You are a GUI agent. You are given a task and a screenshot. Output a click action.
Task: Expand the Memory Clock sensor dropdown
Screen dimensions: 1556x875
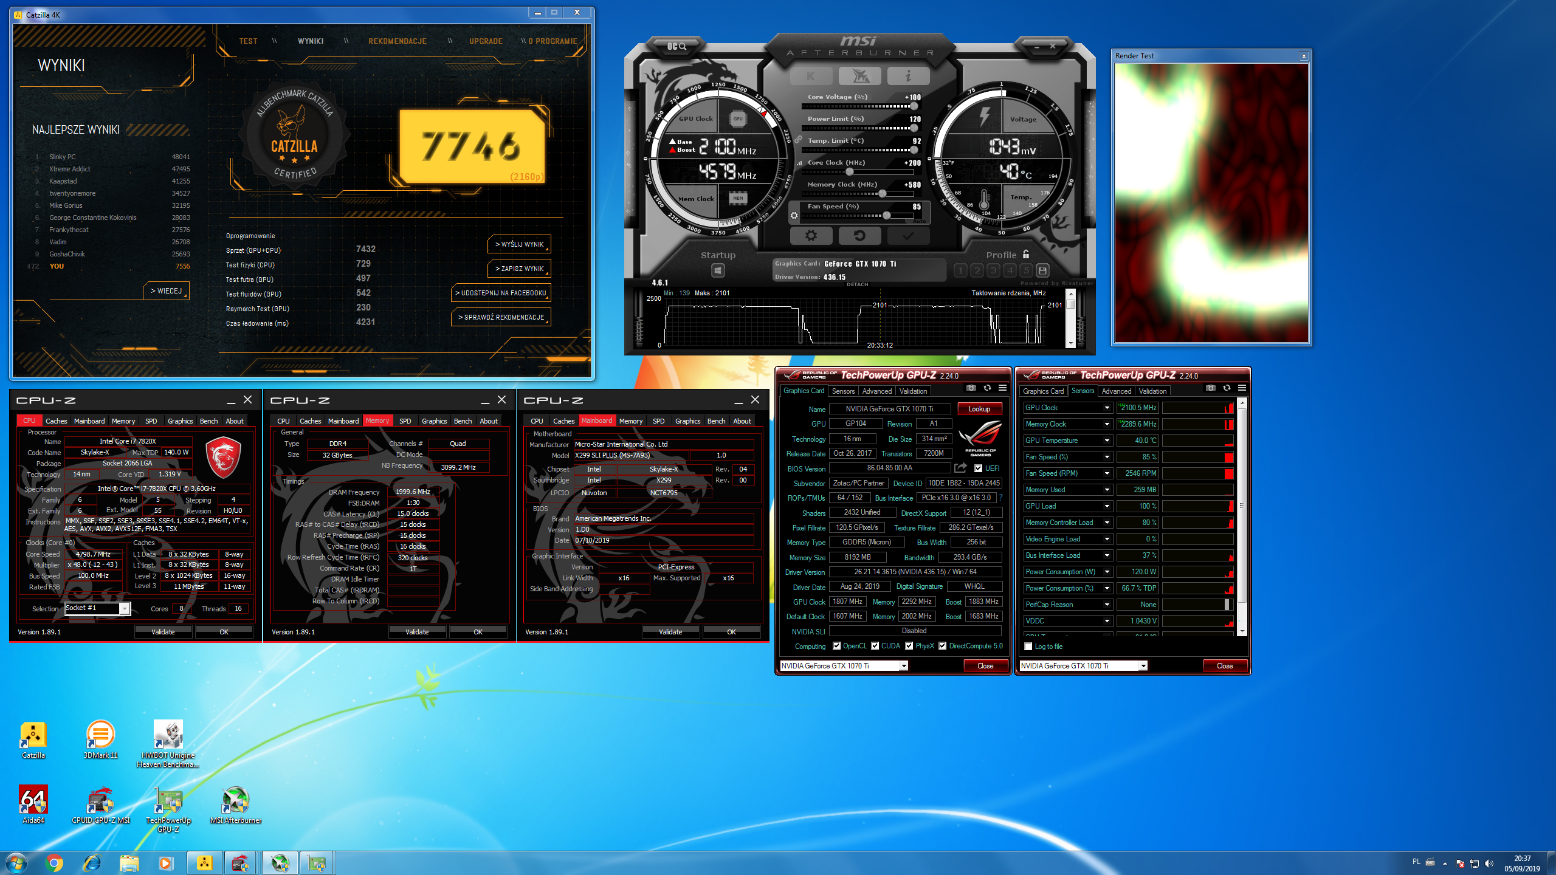click(x=1107, y=424)
